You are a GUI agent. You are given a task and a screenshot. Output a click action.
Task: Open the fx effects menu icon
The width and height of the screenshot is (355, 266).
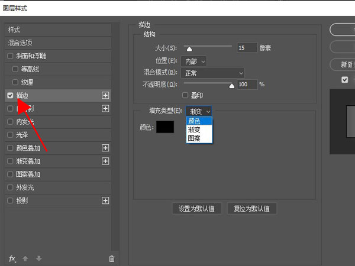[x=12, y=258]
